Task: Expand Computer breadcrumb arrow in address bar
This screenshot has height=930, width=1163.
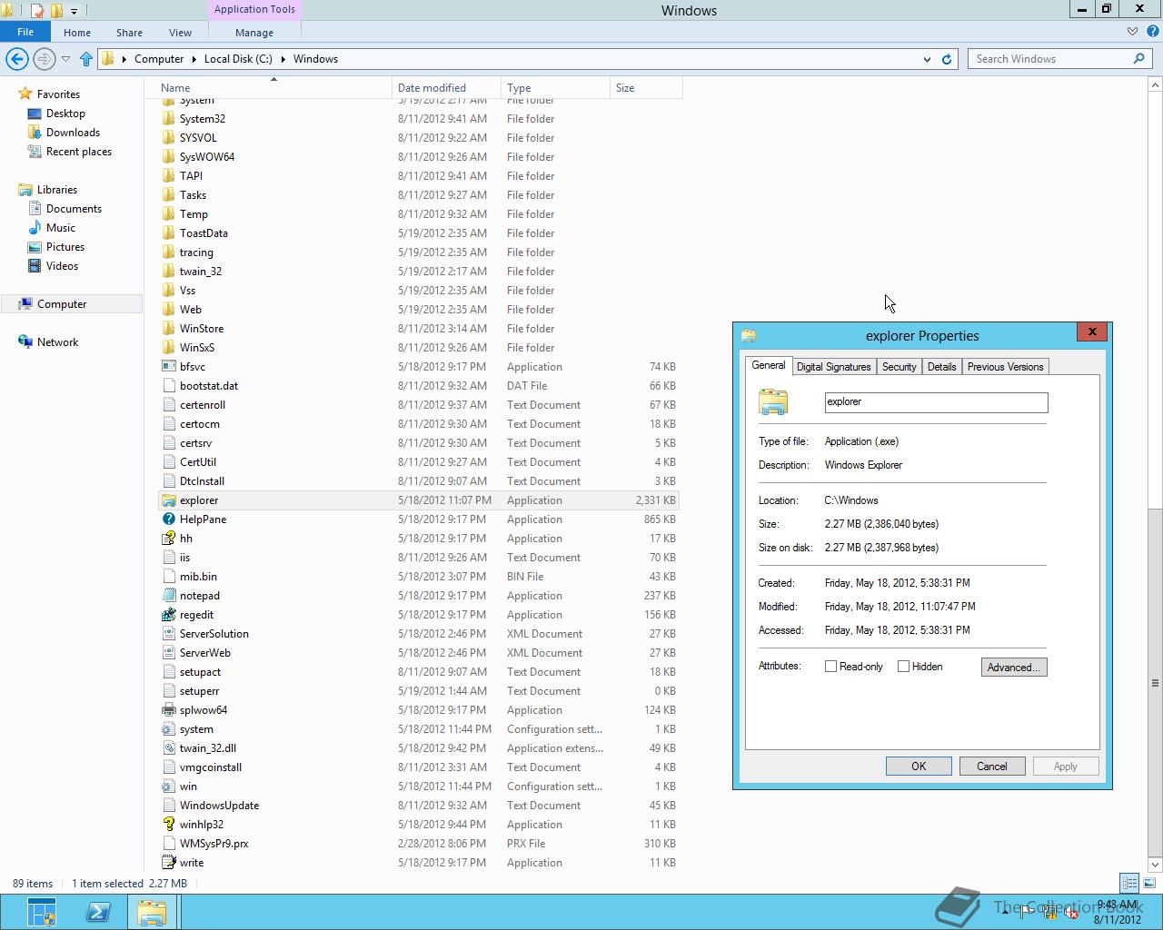Action: pos(194,59)
